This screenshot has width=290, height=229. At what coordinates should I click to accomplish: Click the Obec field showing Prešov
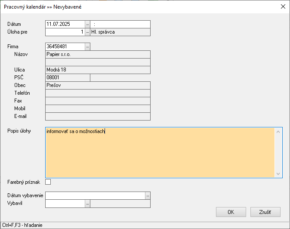pos(98,85)
